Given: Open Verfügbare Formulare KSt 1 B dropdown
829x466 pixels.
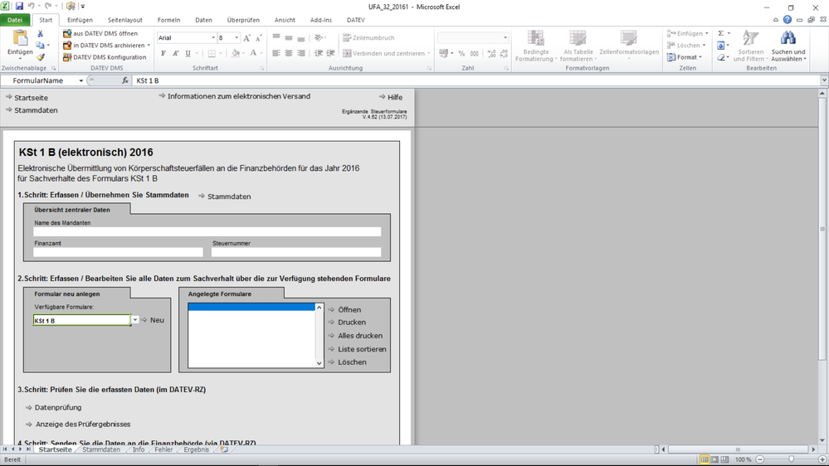Looking at the screenshot, I should tap(134, 319).
